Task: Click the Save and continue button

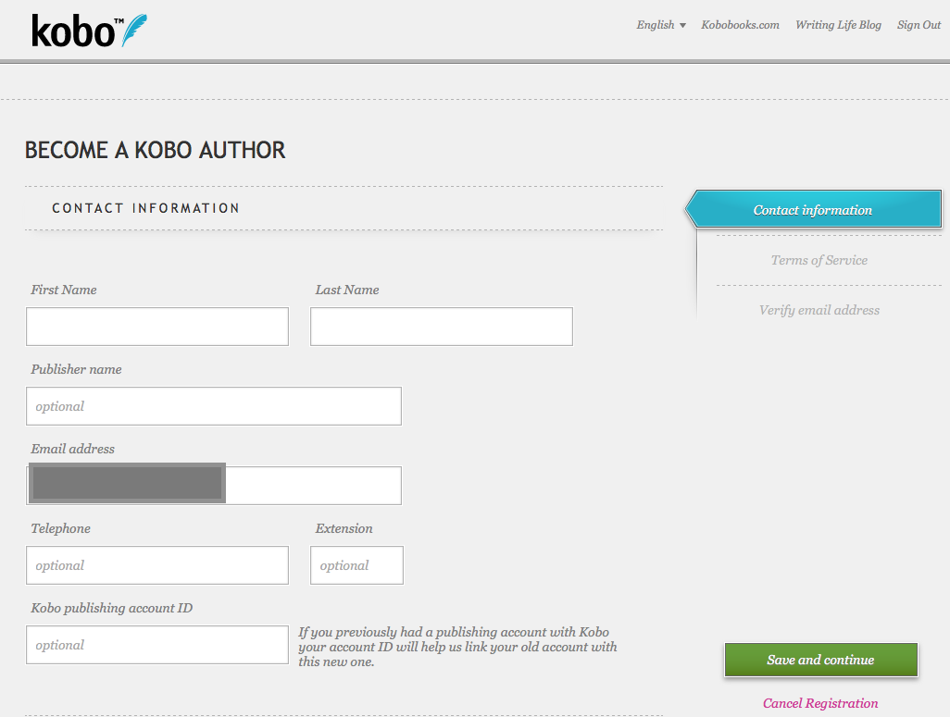Action: coord(821,660)
